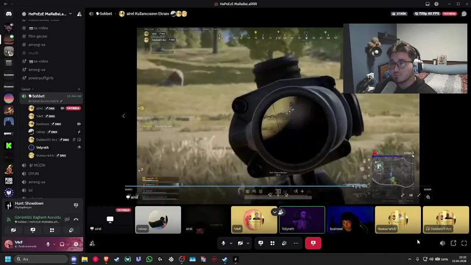Open server with green K icon
Screen dimensions: 471x265
coord(9,146)
